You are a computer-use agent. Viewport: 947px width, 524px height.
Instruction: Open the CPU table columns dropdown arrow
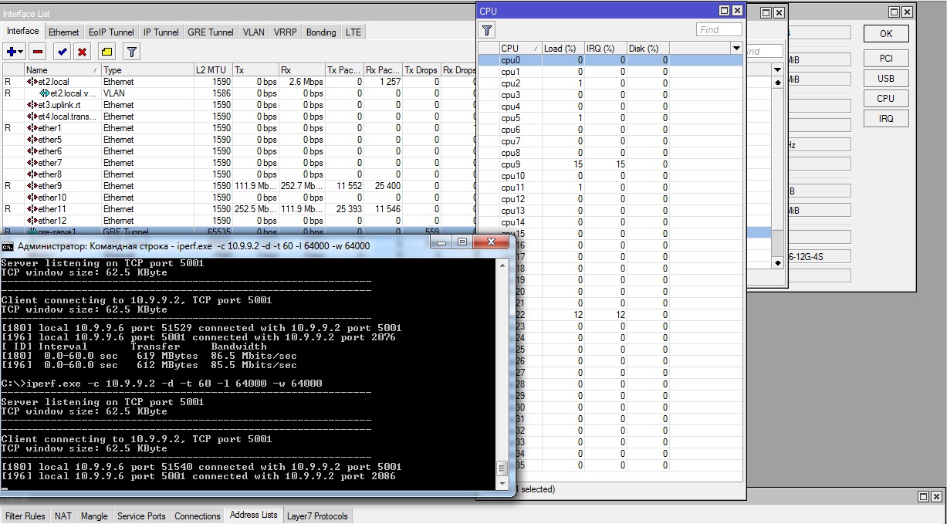tap(736, 48)
